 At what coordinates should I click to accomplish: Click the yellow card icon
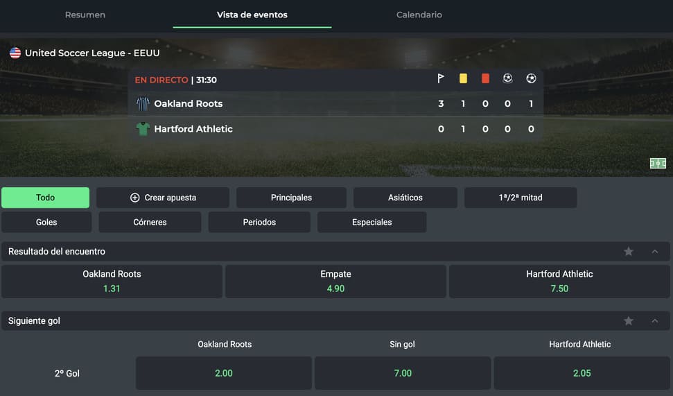point(463,79)
